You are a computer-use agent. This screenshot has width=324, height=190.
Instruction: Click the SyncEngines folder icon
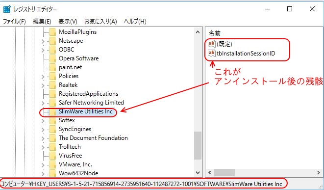point(52,129)
